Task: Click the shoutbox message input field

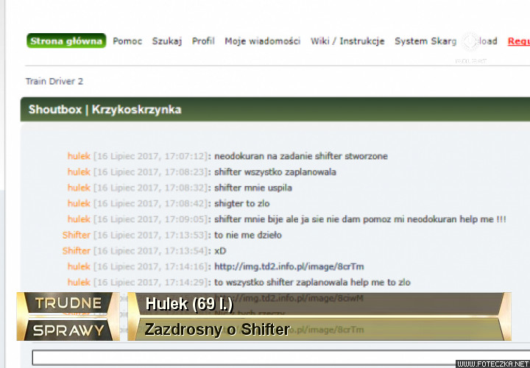Action: tap(281, 358)
